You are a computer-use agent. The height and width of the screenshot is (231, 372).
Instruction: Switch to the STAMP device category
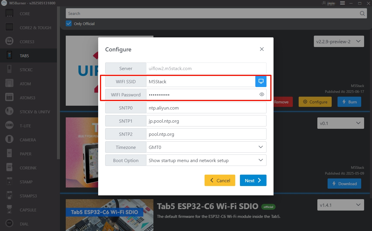coord(28,182)
